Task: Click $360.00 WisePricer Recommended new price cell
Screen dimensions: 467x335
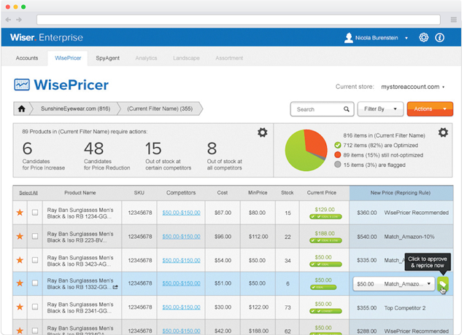Action: 401,213
